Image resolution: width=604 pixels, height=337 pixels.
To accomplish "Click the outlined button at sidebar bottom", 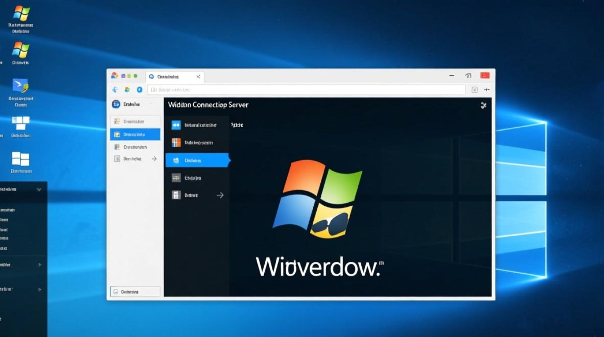I will click(x=135, y=292).
